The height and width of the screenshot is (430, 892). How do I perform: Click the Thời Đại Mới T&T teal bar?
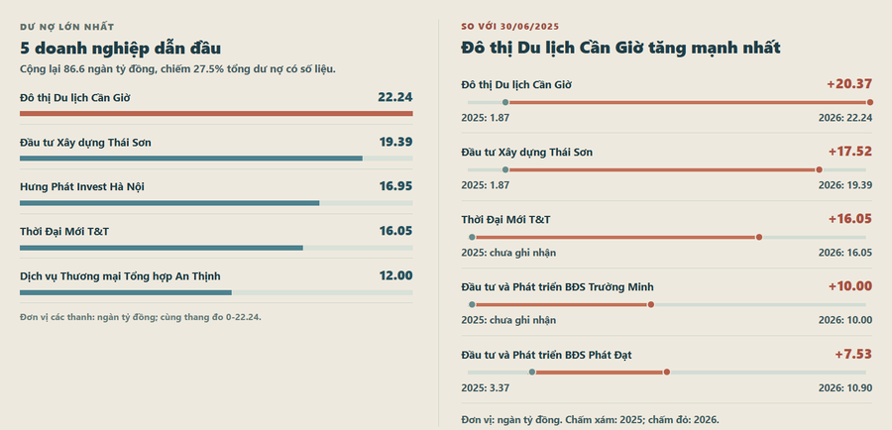point(162,248)
